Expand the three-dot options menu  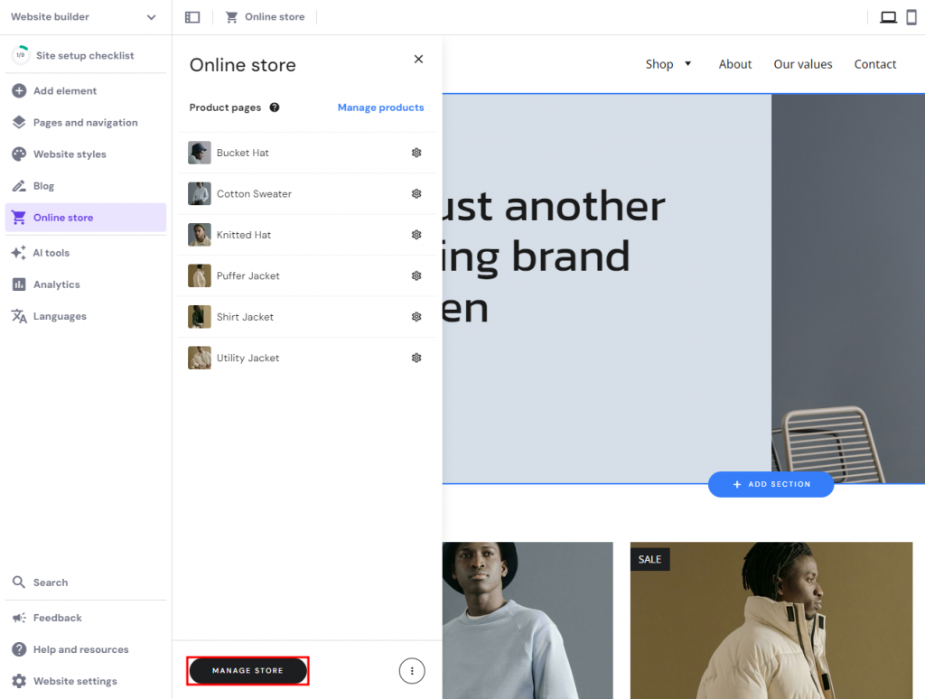412,671
